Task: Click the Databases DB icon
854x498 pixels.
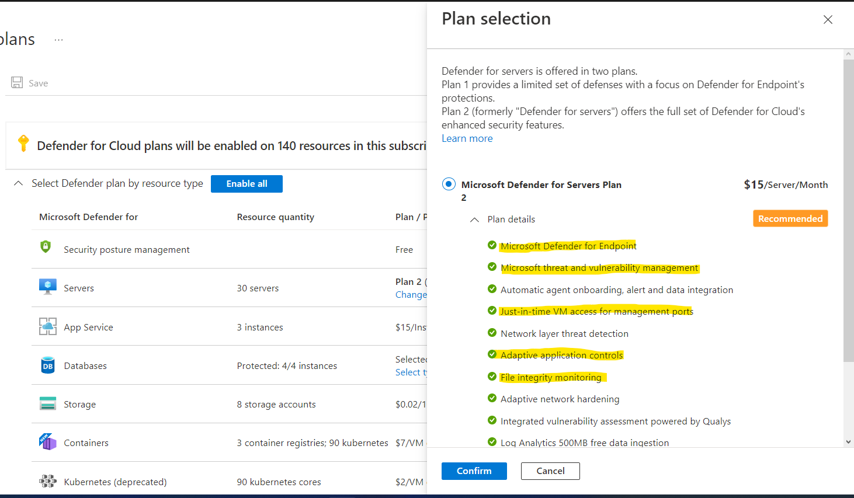Action: [x=47, y=365]
